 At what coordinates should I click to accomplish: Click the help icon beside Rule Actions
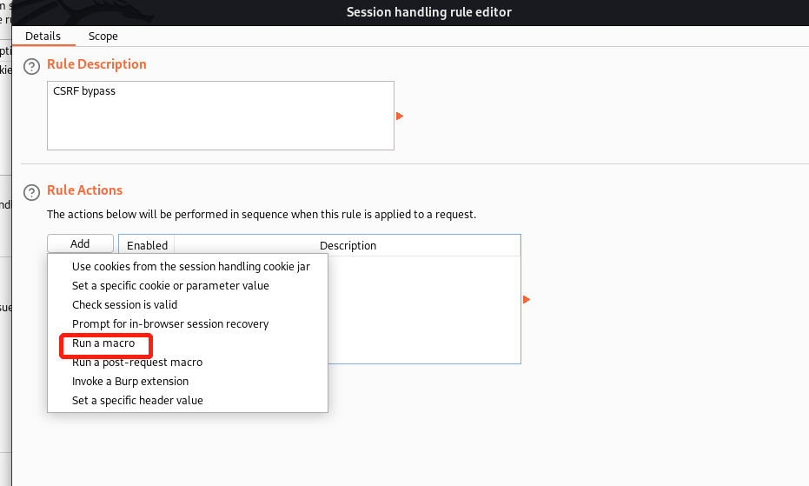(32, 192)
